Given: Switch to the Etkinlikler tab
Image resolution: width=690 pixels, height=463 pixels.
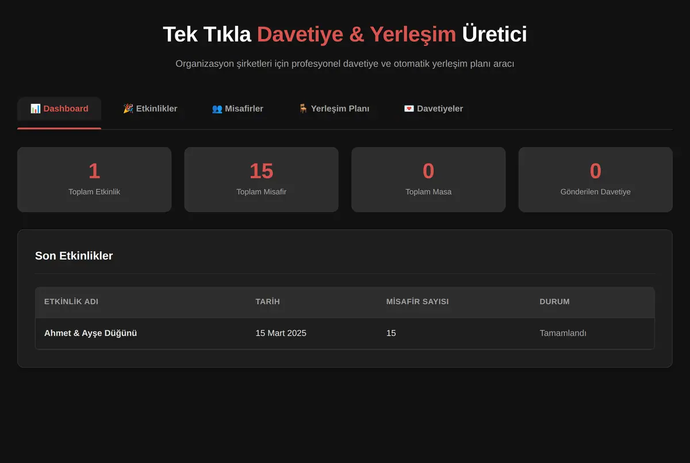Looking at the screenshot, I should click(150, 109).
